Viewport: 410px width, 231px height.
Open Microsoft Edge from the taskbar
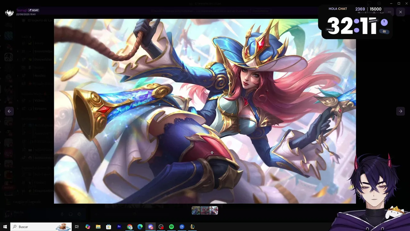click(x=140, y=227)
